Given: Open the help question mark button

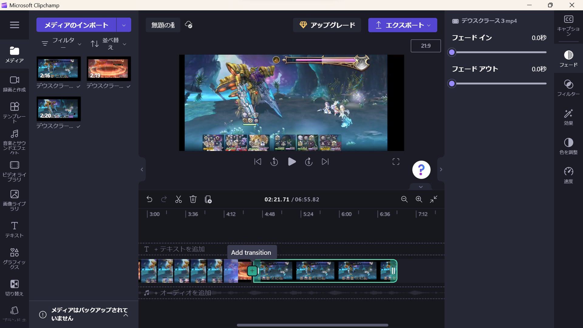Looking at the screenshot, I should pyautogui.click(x=421, y=170).
